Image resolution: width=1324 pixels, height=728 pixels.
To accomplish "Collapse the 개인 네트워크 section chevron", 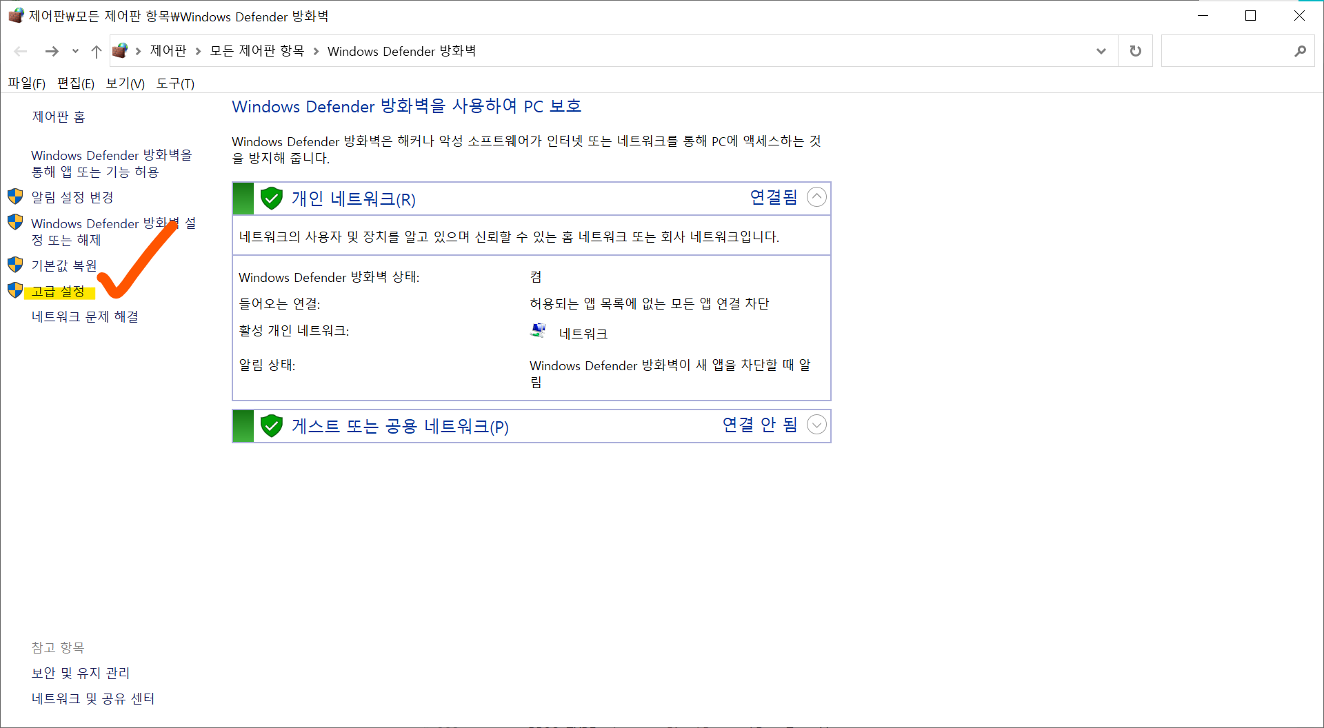I will [x=816, y=197].
